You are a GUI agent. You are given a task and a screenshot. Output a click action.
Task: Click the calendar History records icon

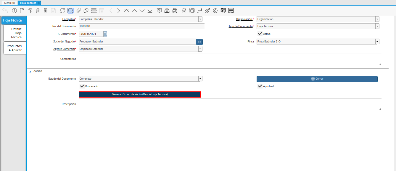point(102,11)
